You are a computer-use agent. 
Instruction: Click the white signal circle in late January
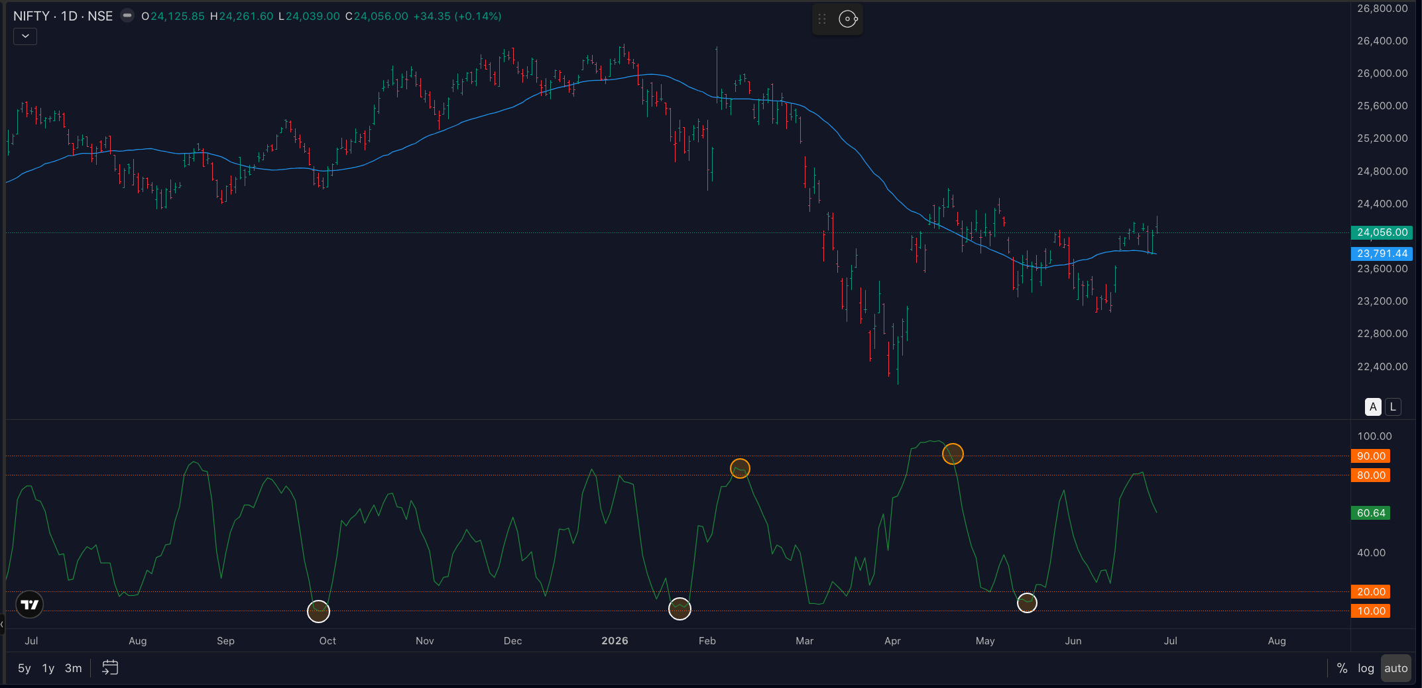(680, 609)
